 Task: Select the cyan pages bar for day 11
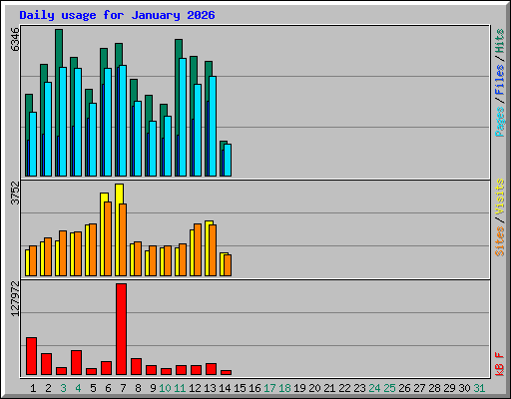click(183, 117)
